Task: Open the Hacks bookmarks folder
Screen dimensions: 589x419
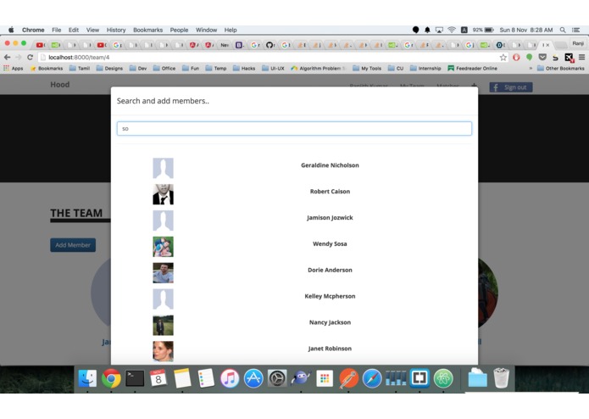Action: point(244,68)
